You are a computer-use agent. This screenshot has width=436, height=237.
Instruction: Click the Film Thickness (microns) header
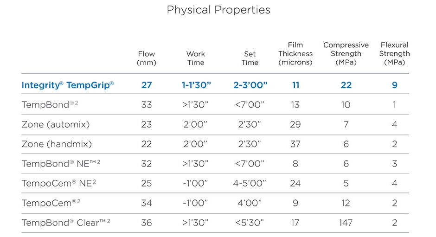point(295,54)
